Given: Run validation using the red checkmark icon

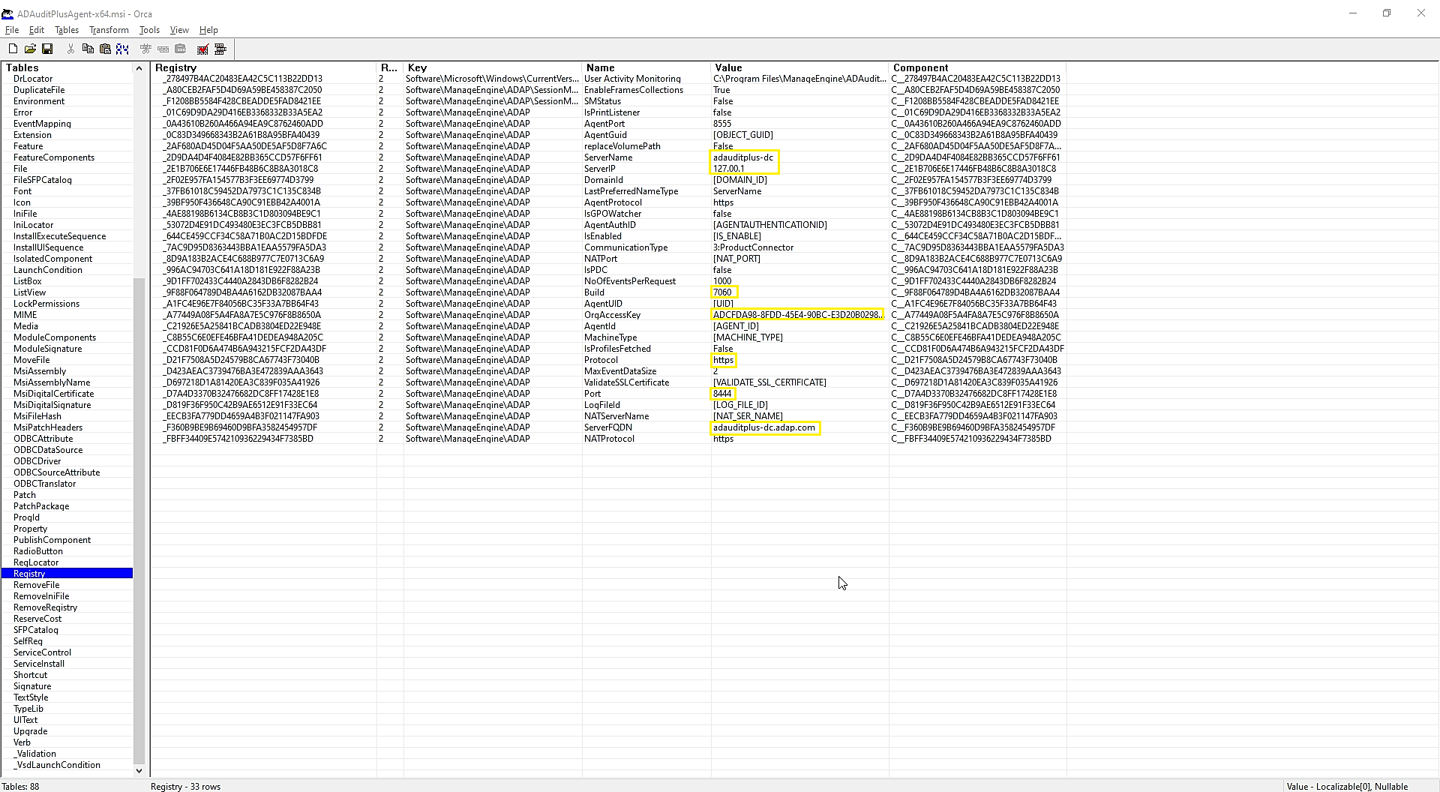Looking at the screenshot, I should point(202,49).
